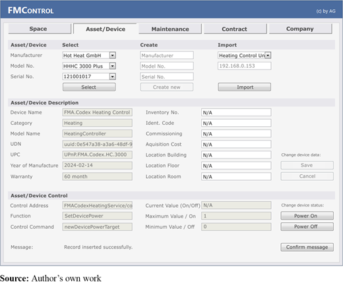The width and height of the screenshot is (343, 282).
Task: Click the Inventory No. input field
Action: pyautogui.click(x=236, y=112)
